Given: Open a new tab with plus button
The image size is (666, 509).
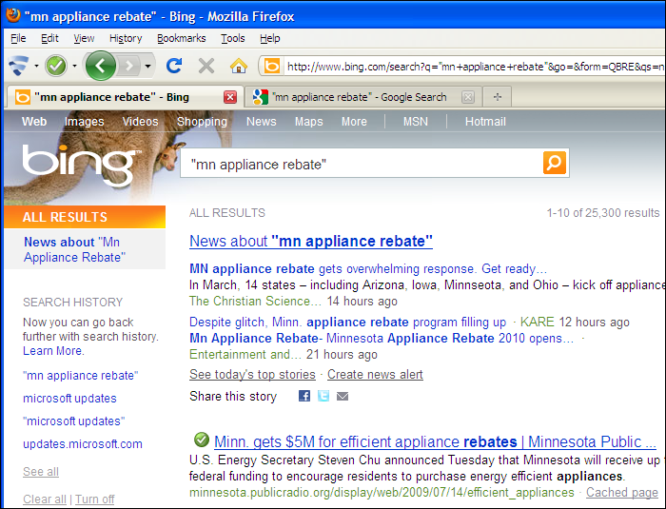Looking at the screenshot, I should [x=498, y=97].
